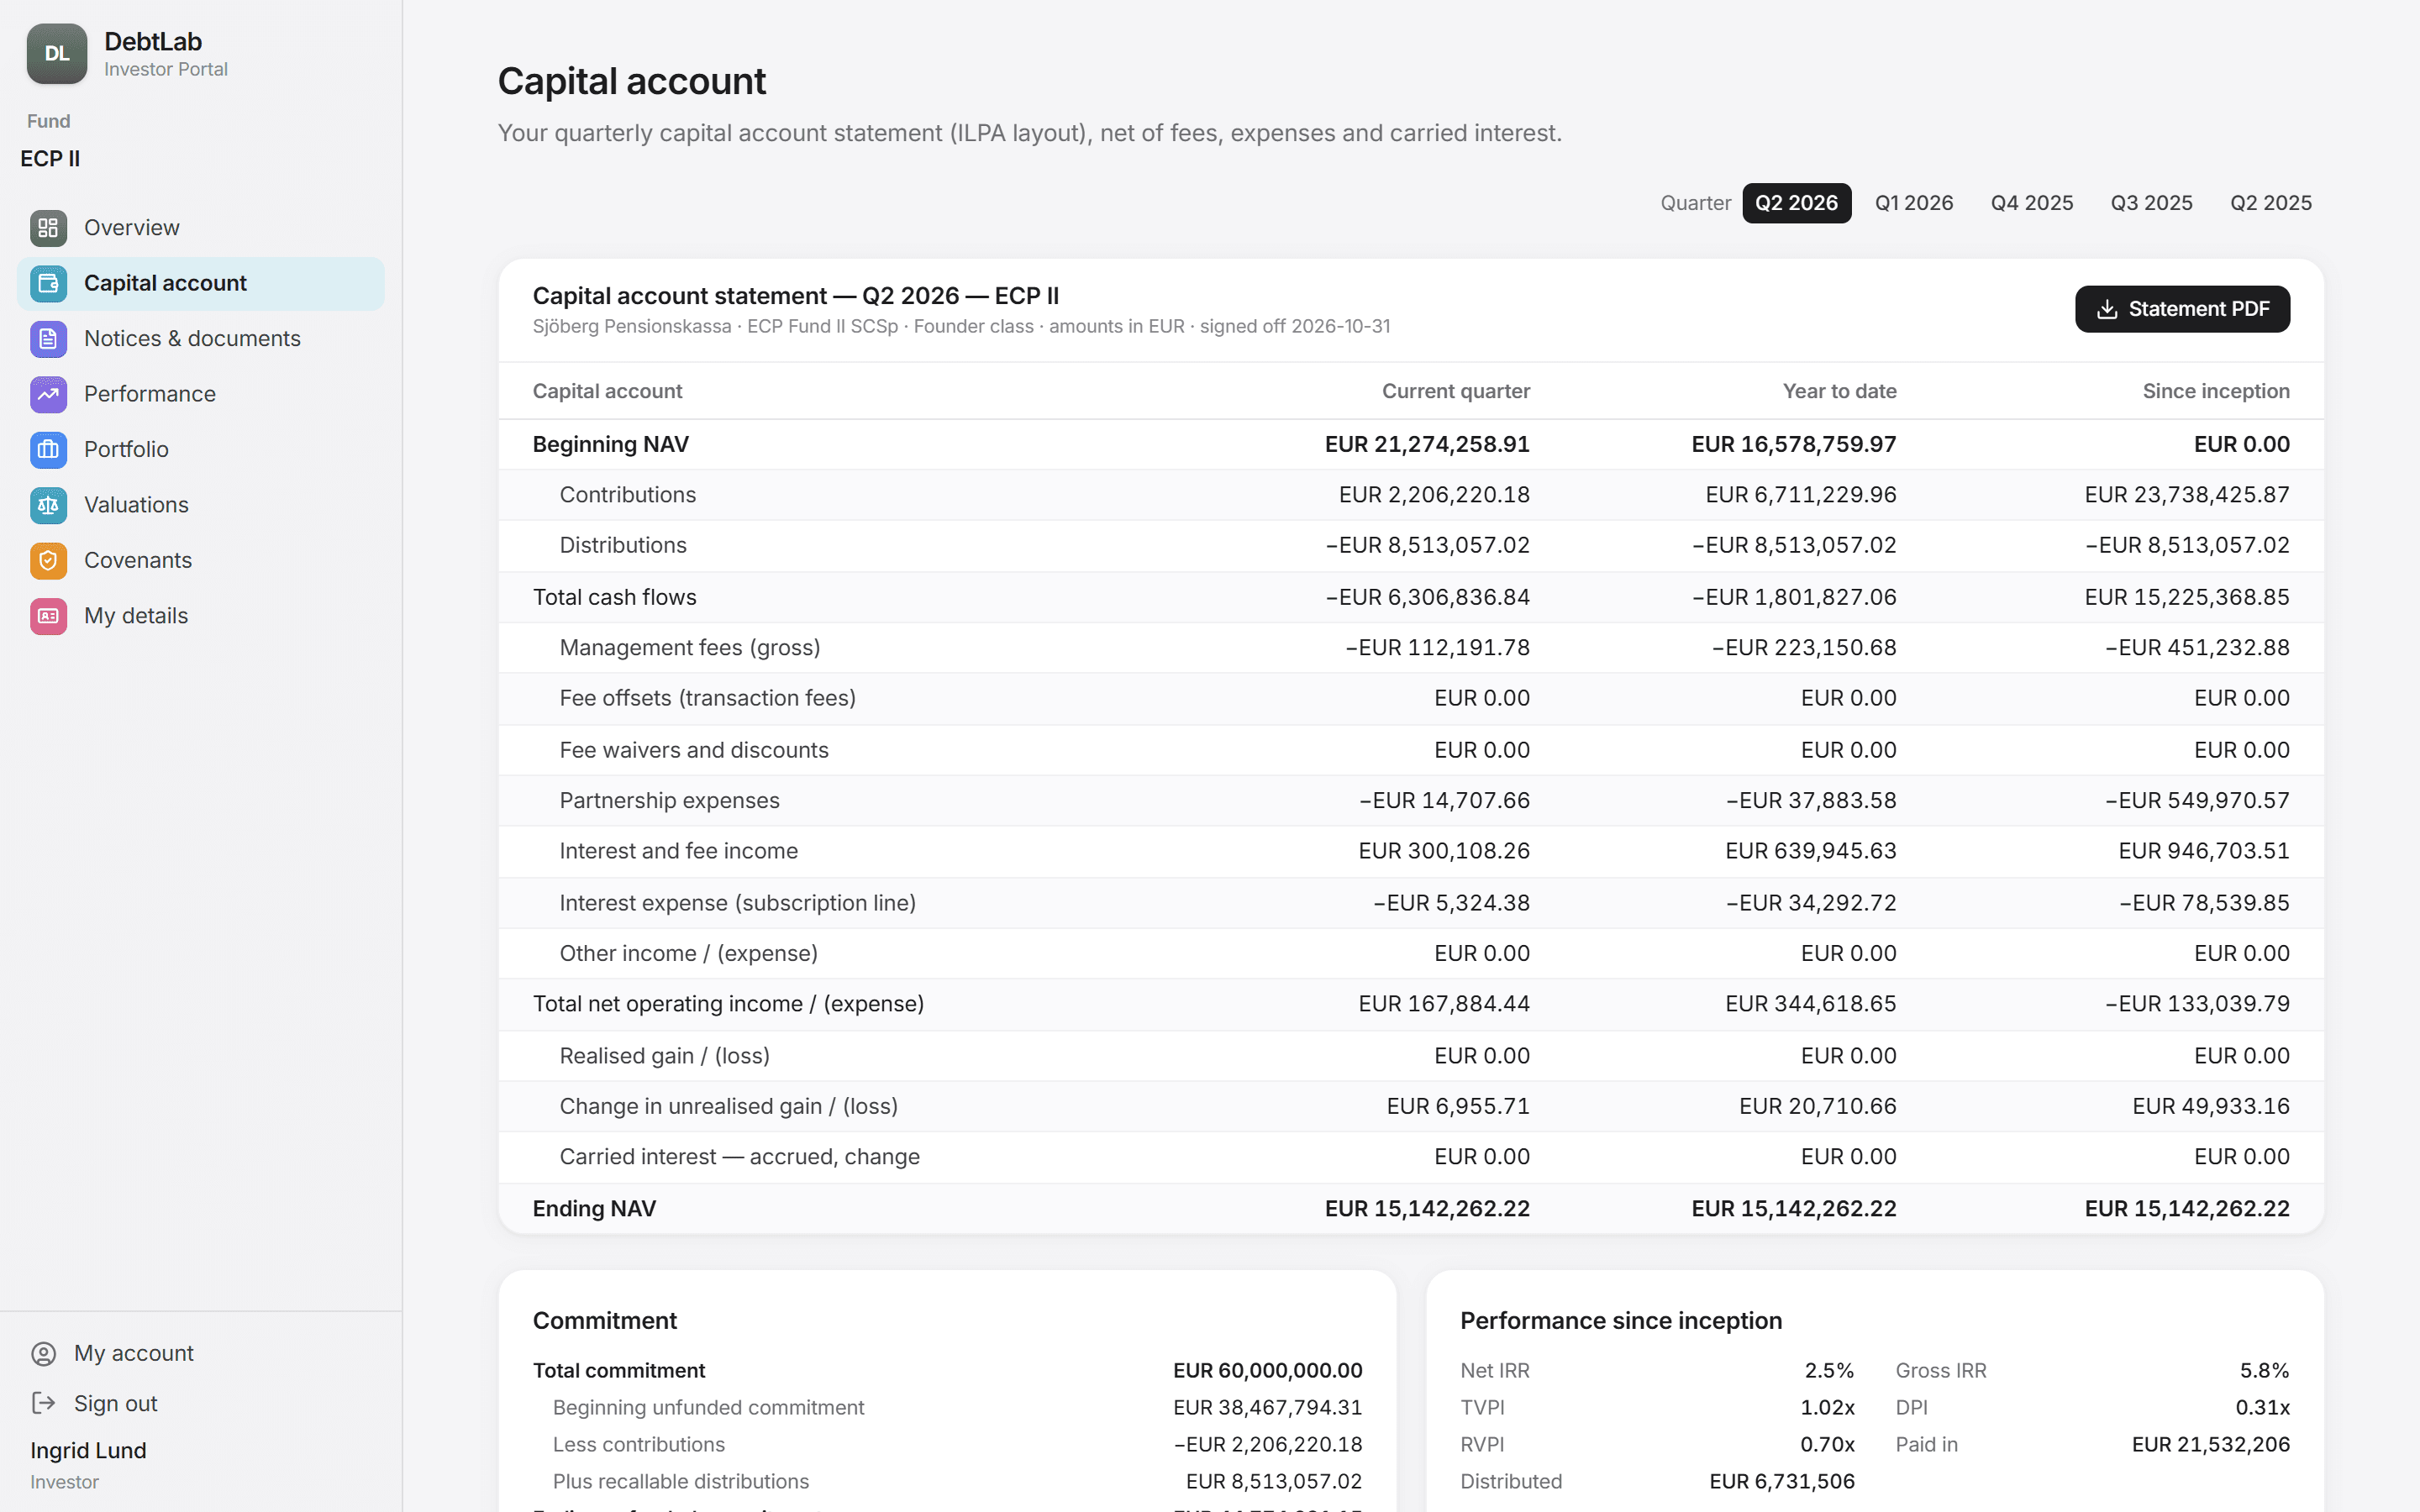Screen dimensions: 2420x1512
Task: Click the Valuations scales icon
Action: [x=48, y=505]
